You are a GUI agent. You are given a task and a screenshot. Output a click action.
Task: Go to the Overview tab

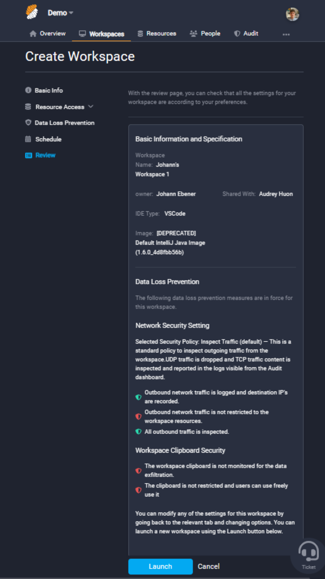pos(48,33)
